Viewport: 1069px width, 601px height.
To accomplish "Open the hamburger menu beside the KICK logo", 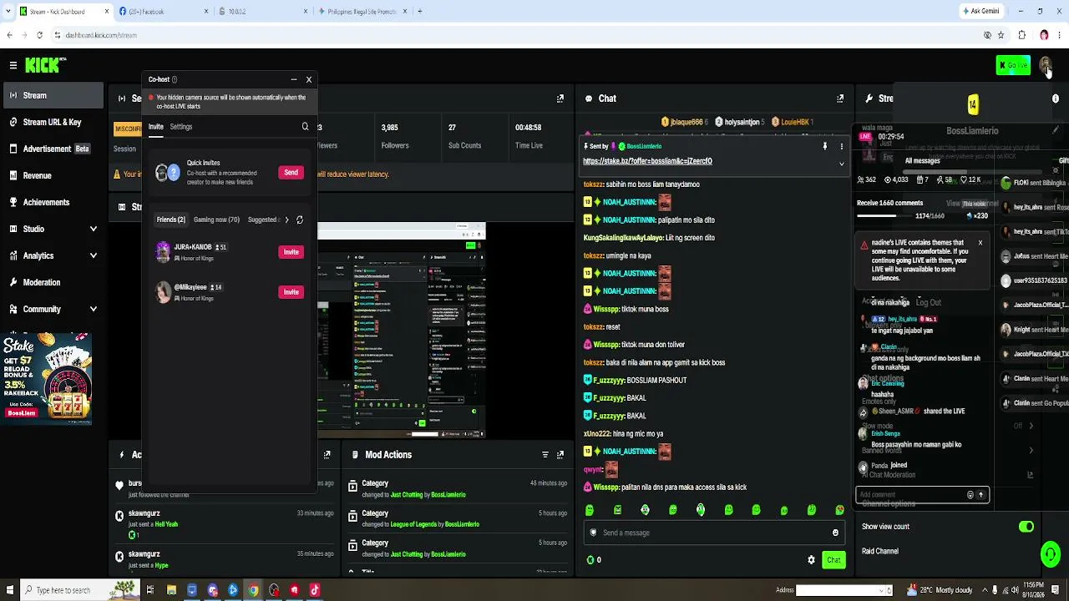I will [x=13, y=65].
